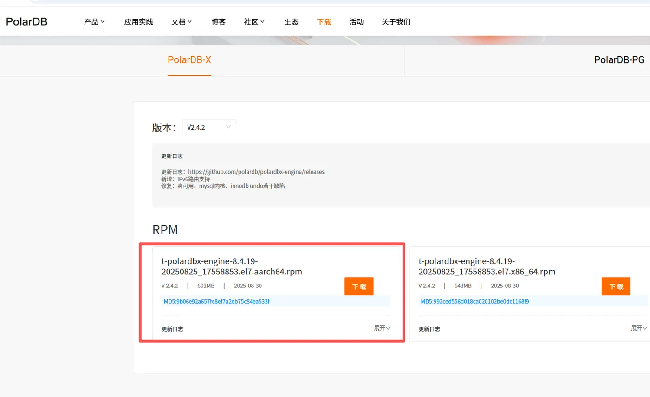The width and height of the screenshot is (650, 397).
Task: Click the polardbx-engine releases GitHub URL
Action: tap(256, 172)
